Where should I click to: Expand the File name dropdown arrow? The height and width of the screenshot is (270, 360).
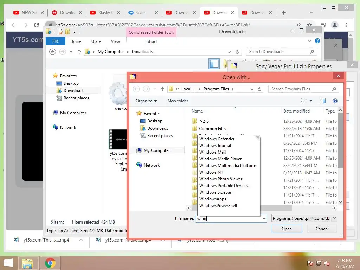(x=264, y=218)
